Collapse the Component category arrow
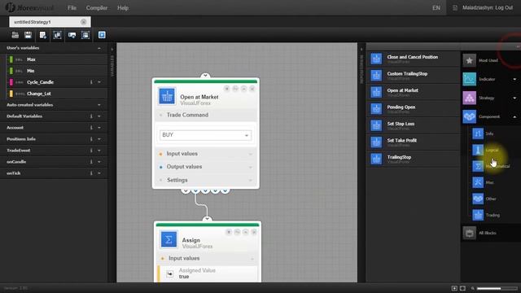The width and height of the screenshot is (521, 293). 514,116
